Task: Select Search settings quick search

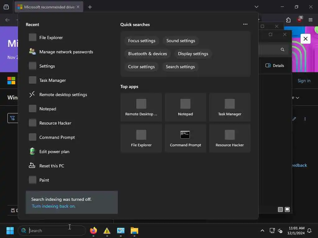Action: [180, 67]
